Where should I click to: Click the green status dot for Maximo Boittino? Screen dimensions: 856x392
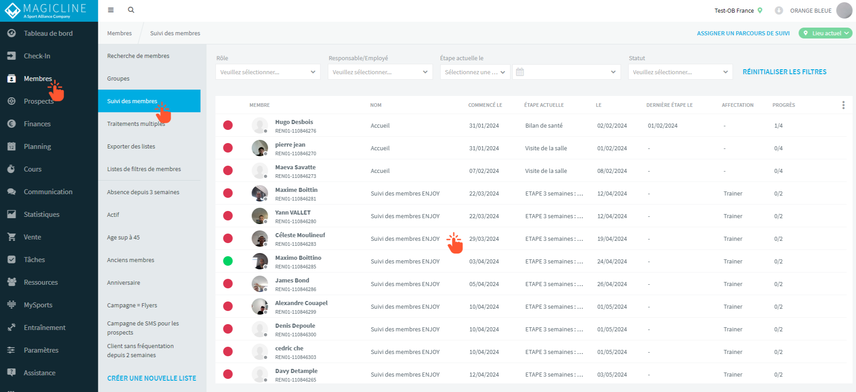228,261
